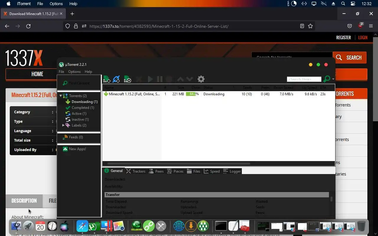This screenshot has height=236, width=378.
Task: Click the Spotlight search icon in menu bar
Action: (x=343, y=4)
